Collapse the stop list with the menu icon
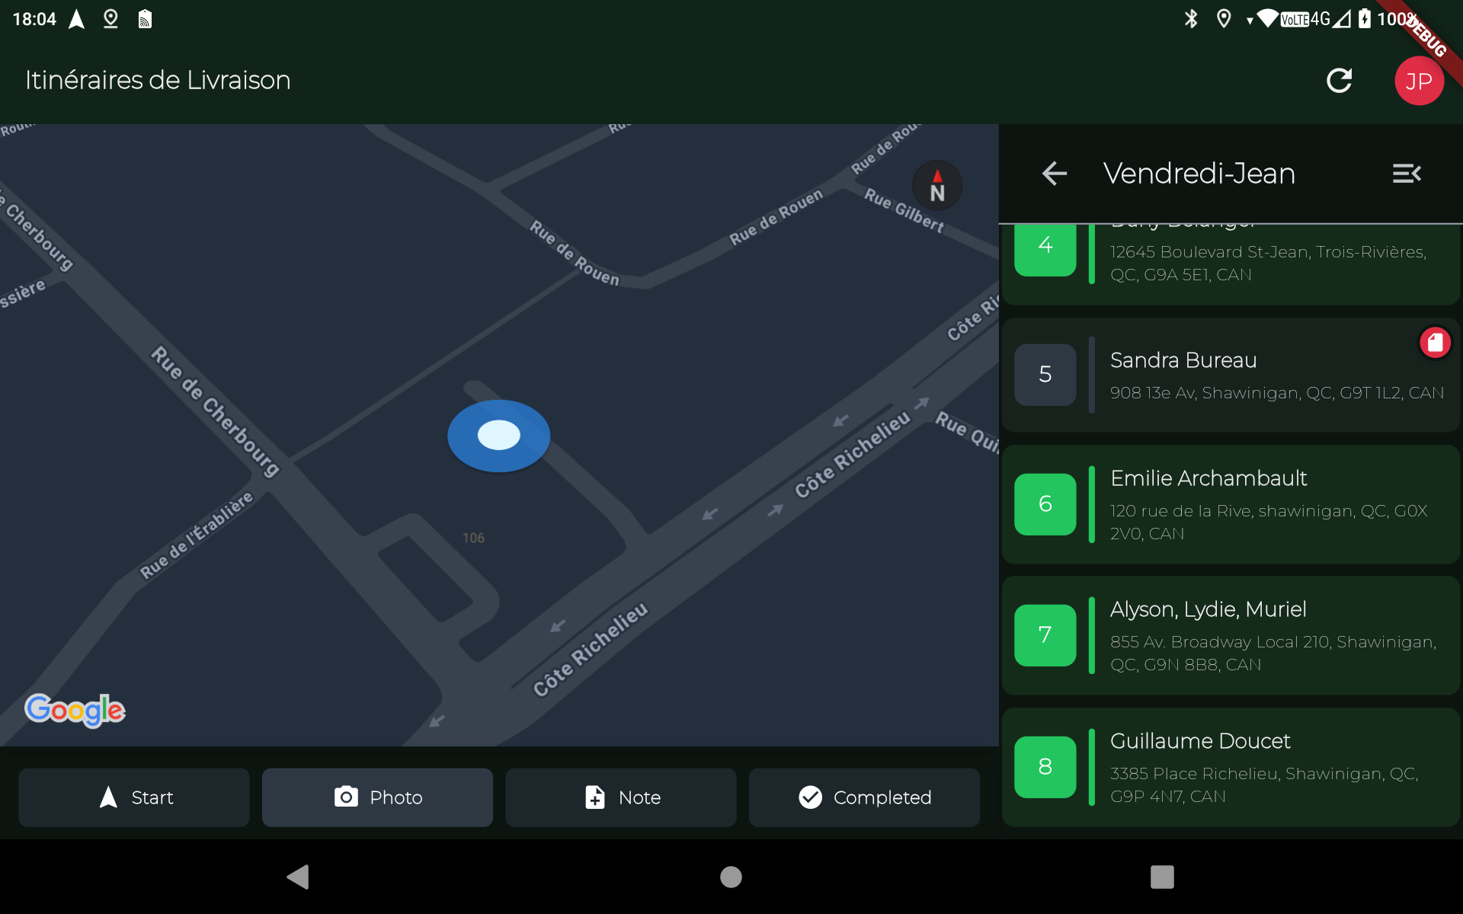The width and height of the screenshot is (1463, 914). (x=1406, y=174)
